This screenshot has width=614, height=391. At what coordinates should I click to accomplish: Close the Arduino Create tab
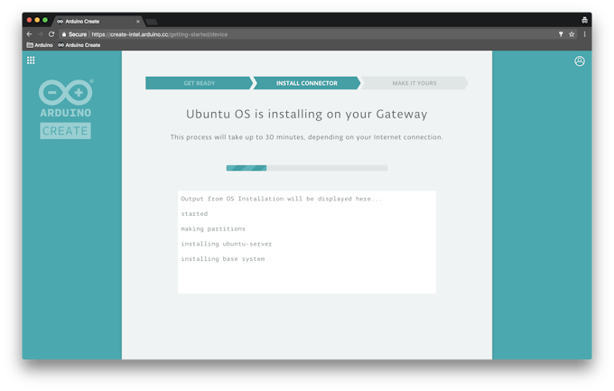click(138, 22)
